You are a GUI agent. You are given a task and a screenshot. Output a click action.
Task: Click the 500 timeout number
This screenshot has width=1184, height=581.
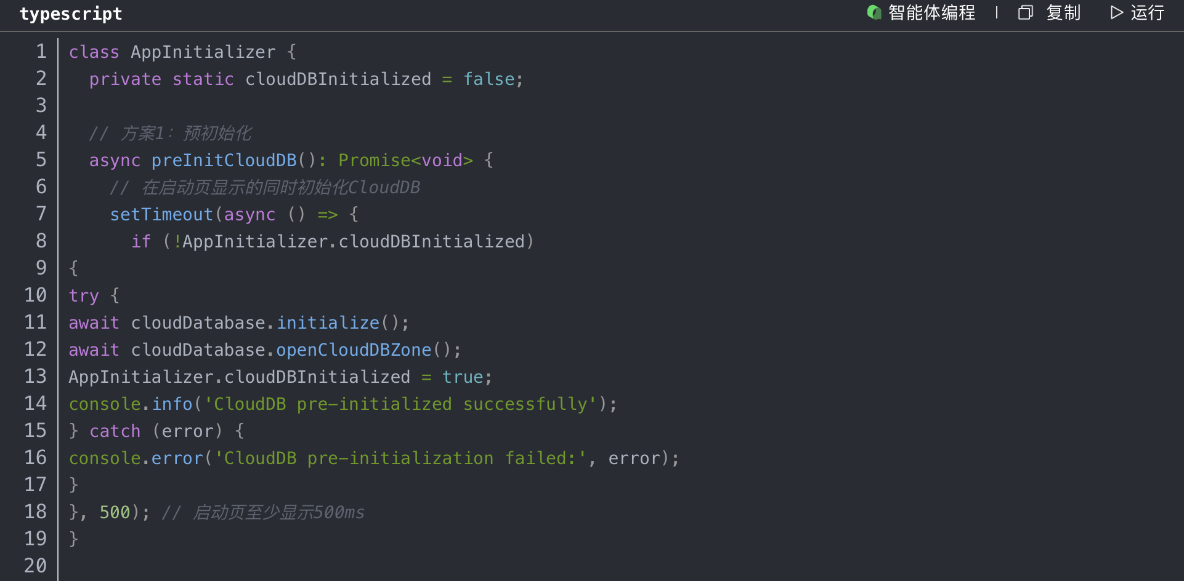coord(115,513)
